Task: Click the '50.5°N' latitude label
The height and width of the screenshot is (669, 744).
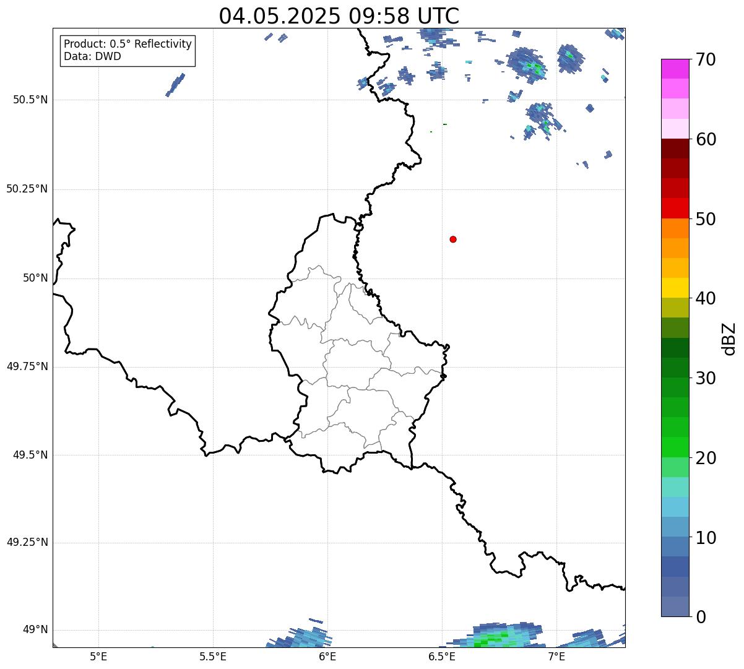Action: [30, 100]
